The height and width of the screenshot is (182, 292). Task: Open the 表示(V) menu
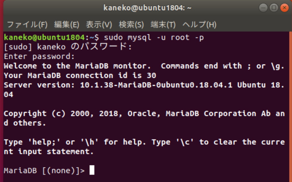pos(99,24)
